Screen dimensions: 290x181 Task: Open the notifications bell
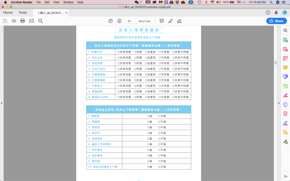[276, 12]
